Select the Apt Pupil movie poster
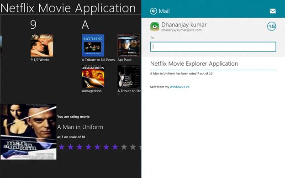Viewport: 285px width, 178px height. (129, 45)
